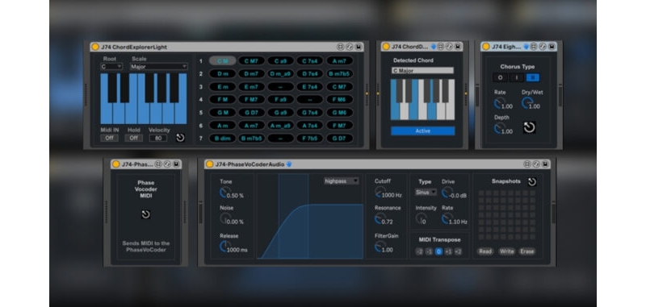Toggle the J74-Phas MIDI device activator circle
Screen dimensions: 646x307
point(115,164)
